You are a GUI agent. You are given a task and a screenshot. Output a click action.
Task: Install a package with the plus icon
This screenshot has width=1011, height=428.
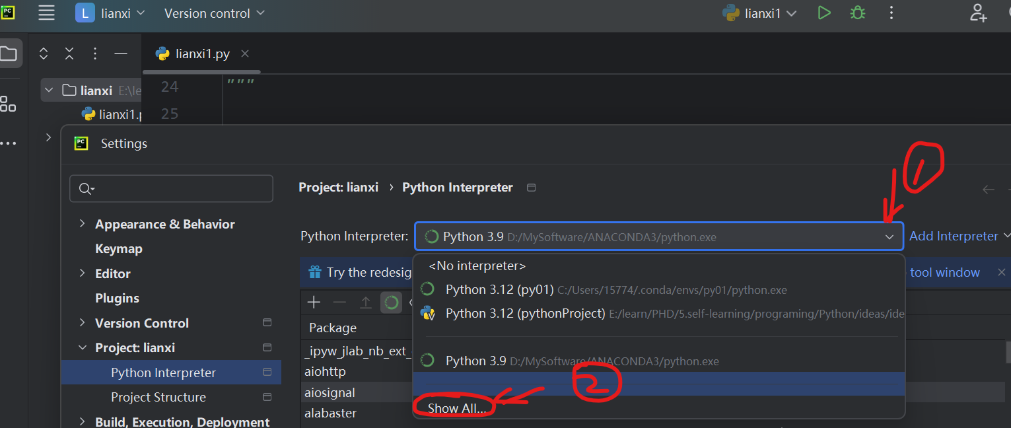(314, 303)
